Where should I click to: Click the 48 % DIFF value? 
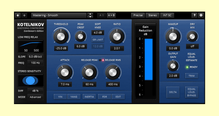[x=35, y=91]
